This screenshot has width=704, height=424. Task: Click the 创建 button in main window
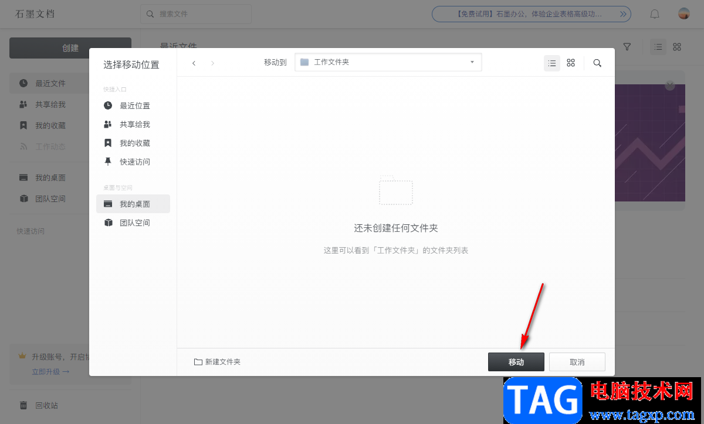(x=70, y=48)
